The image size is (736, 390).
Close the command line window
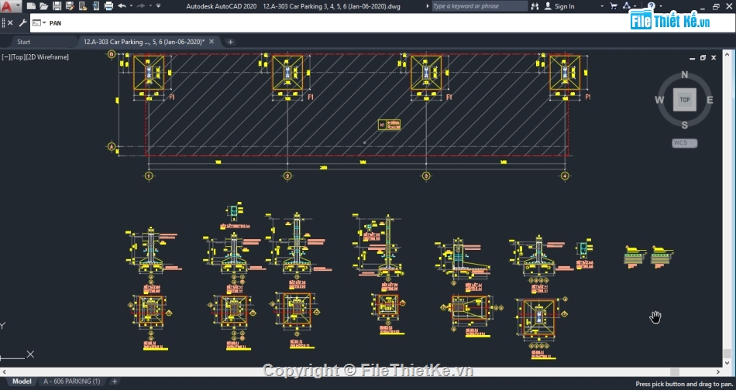pyautogui.click(x=10, y=23)
